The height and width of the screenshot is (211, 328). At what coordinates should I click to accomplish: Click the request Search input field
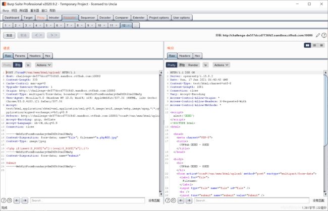87,200
